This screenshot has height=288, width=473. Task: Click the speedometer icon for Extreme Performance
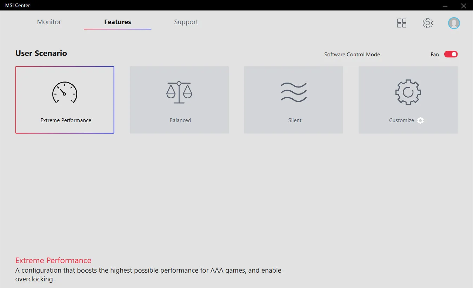(65, 93)
